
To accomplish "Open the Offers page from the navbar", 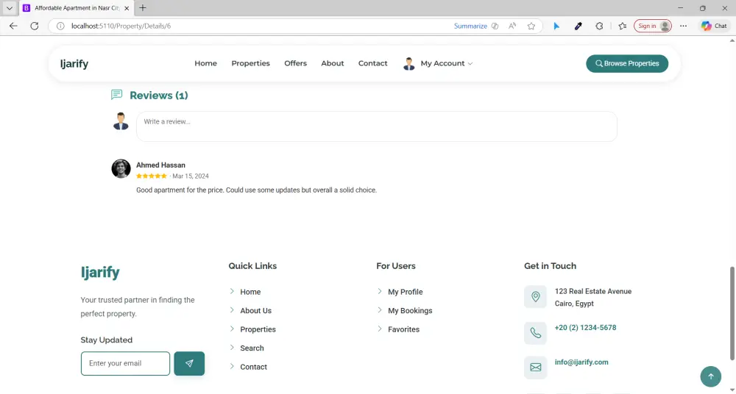I will tap(295, 63).
